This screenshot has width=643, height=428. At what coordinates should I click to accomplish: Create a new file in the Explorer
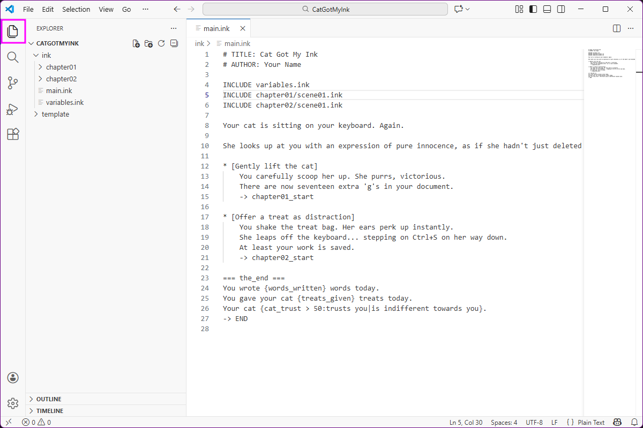pos(136,43)
